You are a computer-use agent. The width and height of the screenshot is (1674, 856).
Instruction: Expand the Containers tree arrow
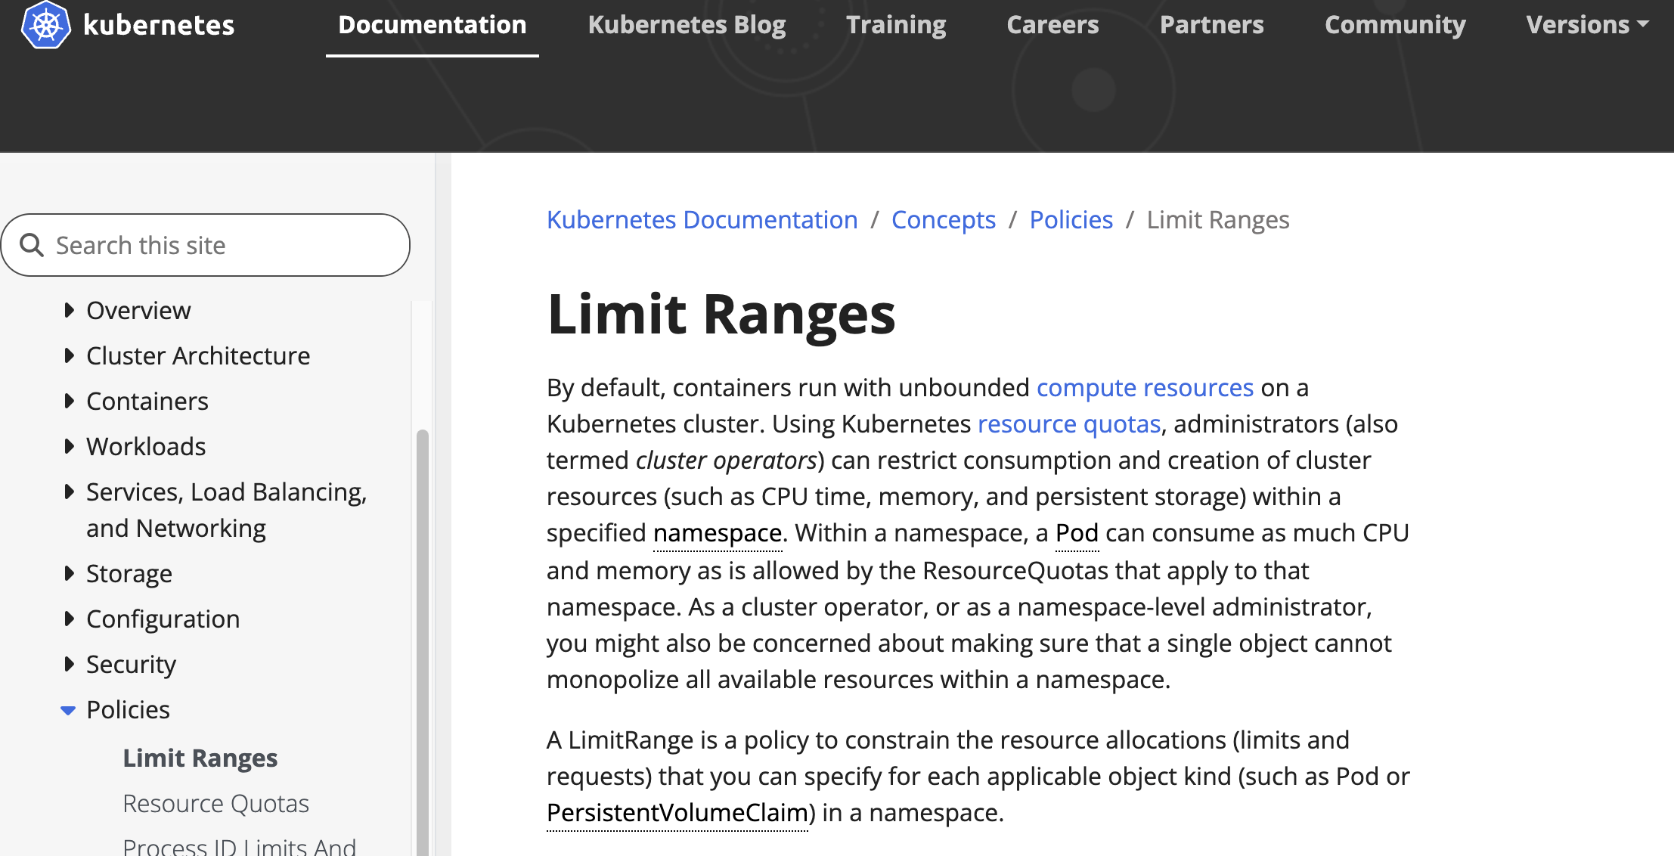pos(70,401)
